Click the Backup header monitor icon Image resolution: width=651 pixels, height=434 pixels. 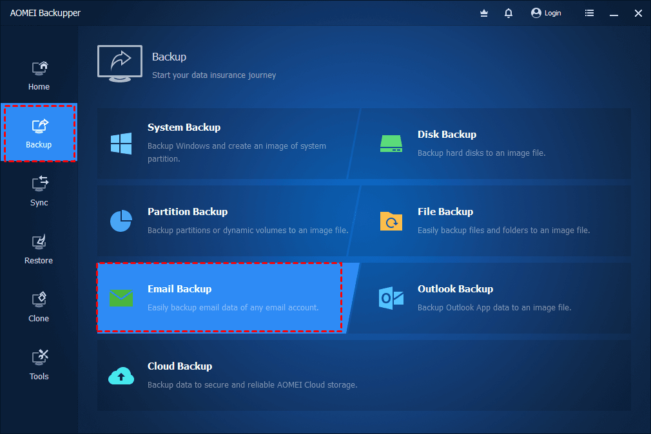120,64
